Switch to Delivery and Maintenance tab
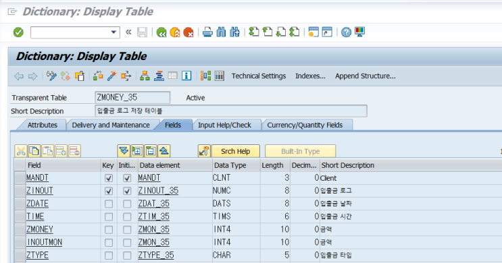502x263 pixels. coord(111,125)
